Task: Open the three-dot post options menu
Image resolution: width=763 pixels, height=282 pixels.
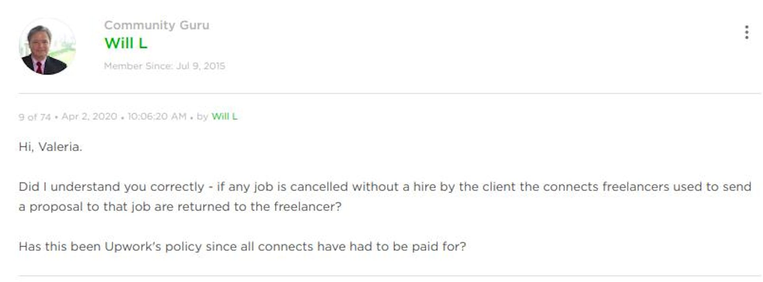Action: pyautogui.click(x=747, y=32)
